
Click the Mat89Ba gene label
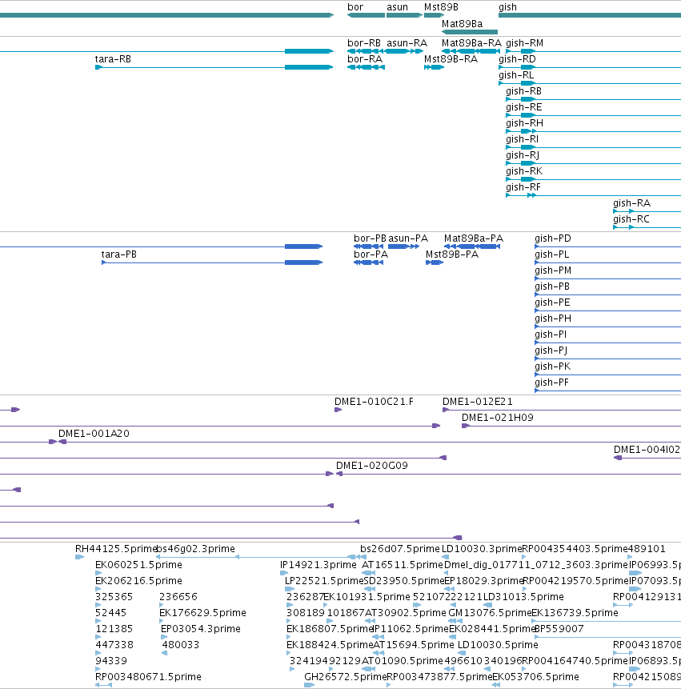click(463, 24)
